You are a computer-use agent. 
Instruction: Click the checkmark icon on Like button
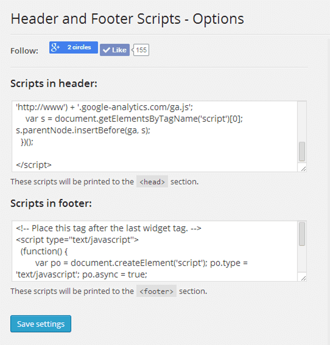(106, 50)
